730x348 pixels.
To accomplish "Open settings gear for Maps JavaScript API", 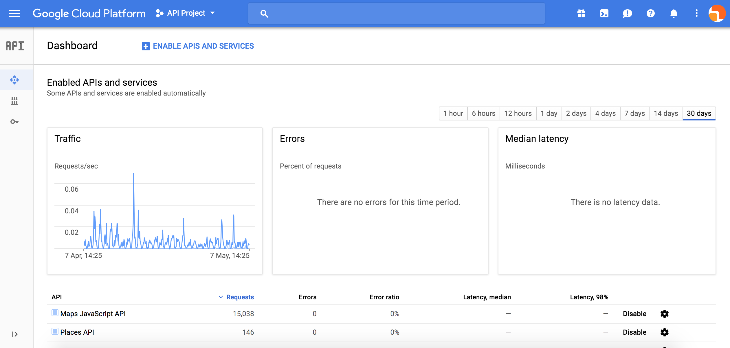I will (x=665, y=314).
